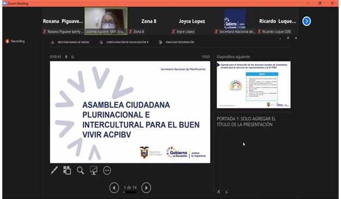Viewport: 341px width, 199px height.
Task: Decrease the notes text size
Action: tap(227, 191)
